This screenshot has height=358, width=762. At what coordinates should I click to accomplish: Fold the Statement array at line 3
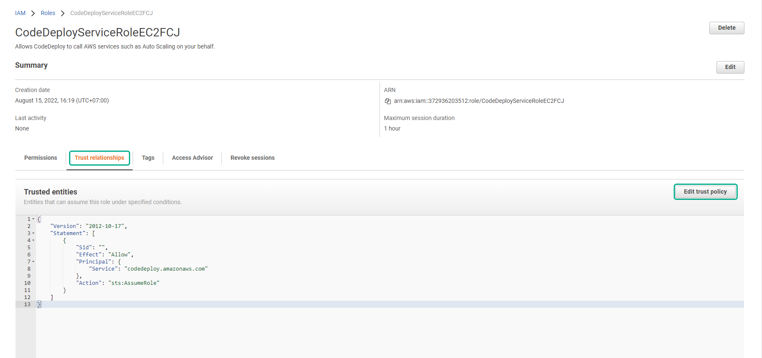33,233
